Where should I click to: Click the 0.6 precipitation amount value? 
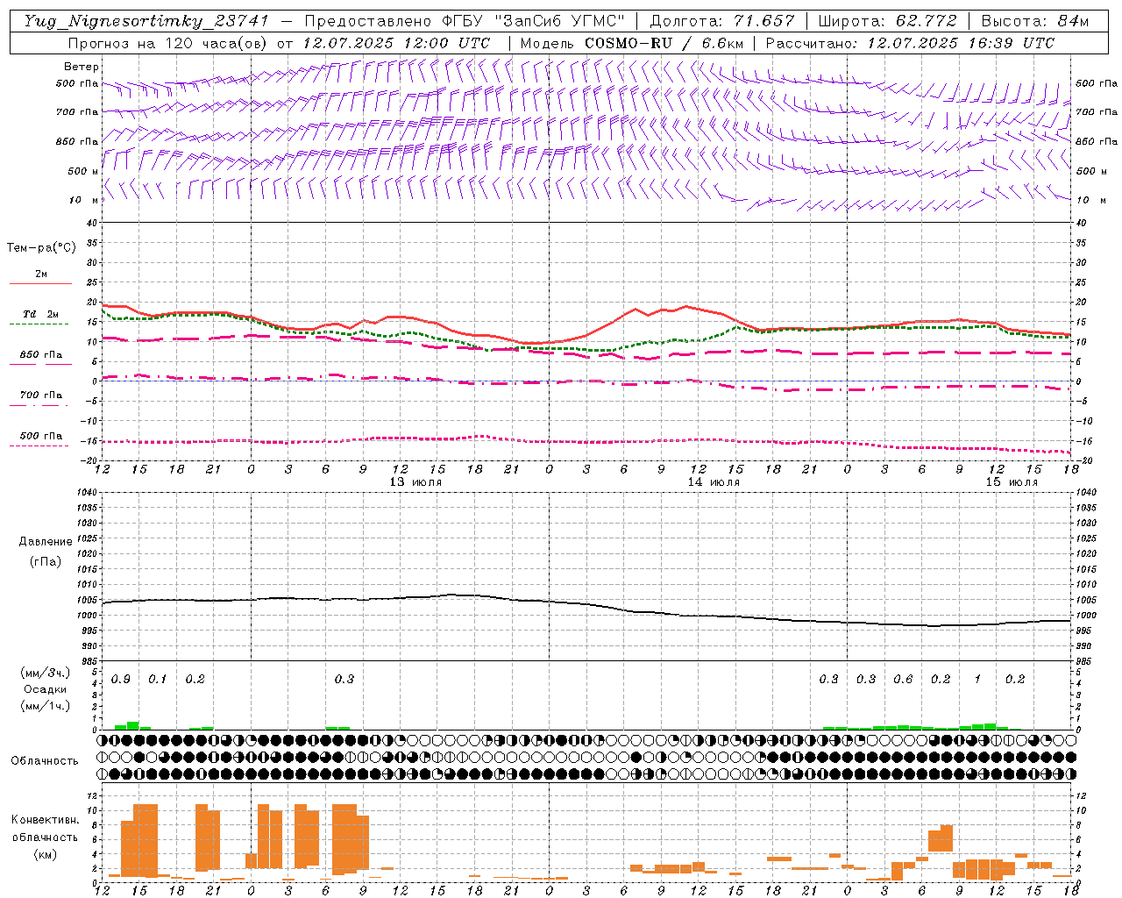(903, 680)
